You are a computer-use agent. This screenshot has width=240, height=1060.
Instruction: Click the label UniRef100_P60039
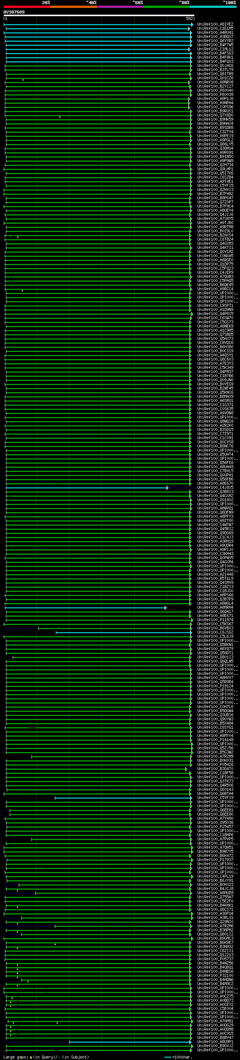point(215,95)
